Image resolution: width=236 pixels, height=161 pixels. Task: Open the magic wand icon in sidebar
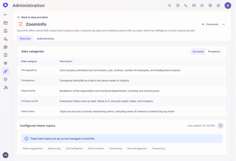(x=6, y=63)
